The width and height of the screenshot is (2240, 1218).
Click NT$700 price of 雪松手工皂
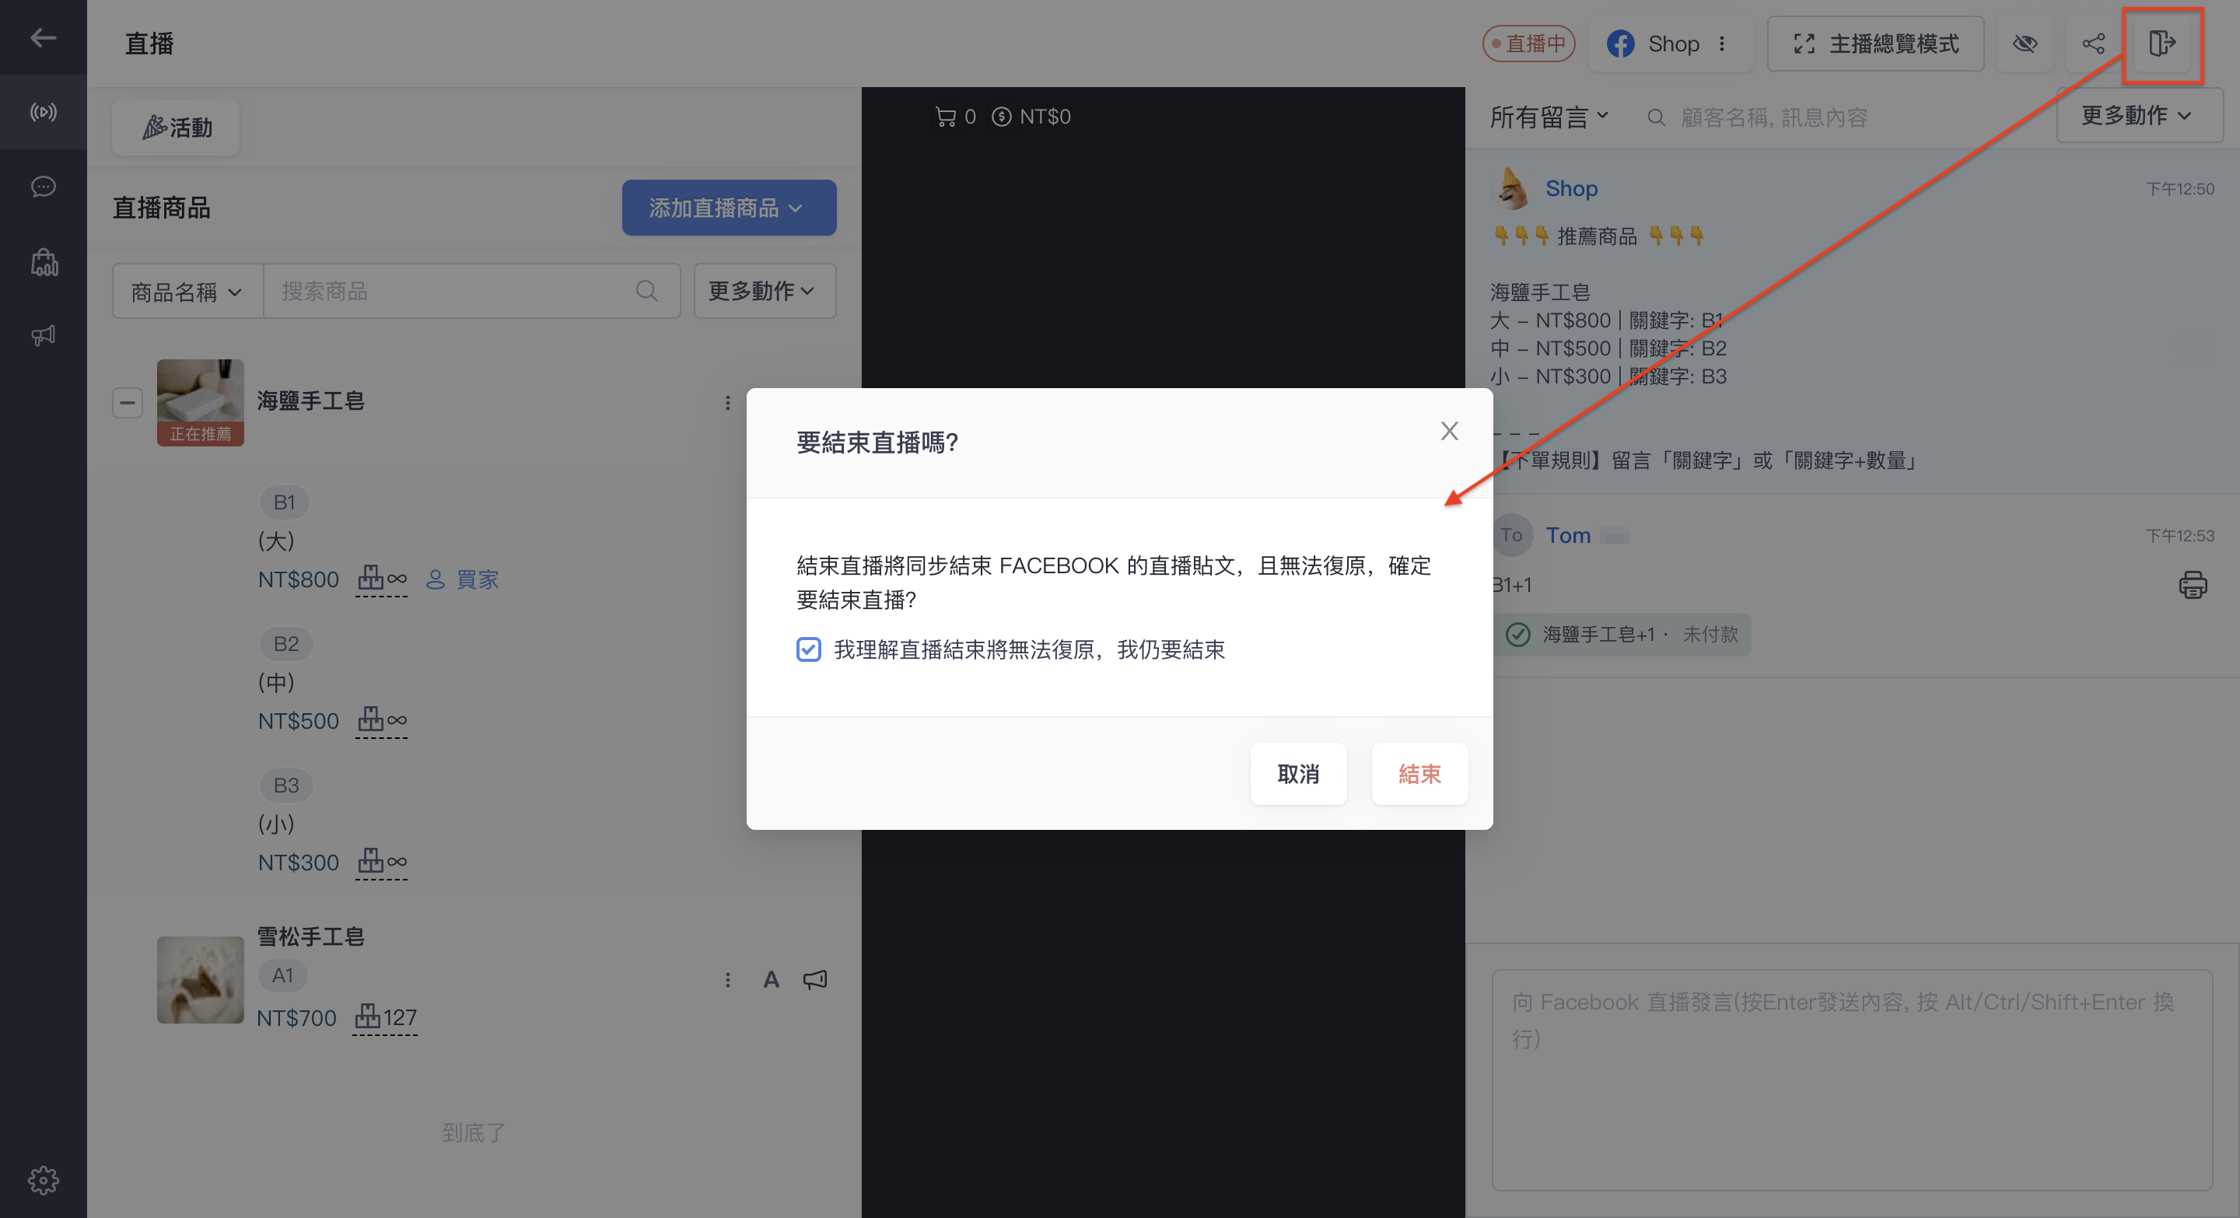click(x=296, y=1017)
